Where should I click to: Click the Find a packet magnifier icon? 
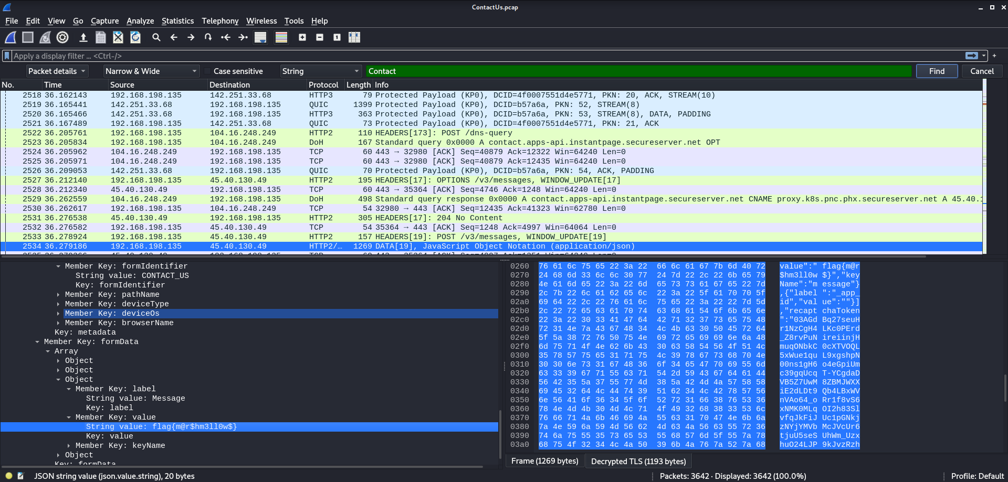click(x=156, y=37)
